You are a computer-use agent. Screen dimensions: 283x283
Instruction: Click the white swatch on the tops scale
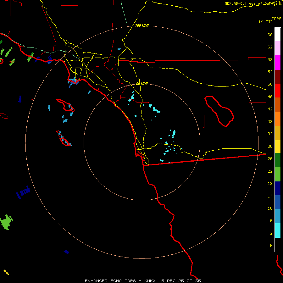pyautogui.click(x=278, y=35)
